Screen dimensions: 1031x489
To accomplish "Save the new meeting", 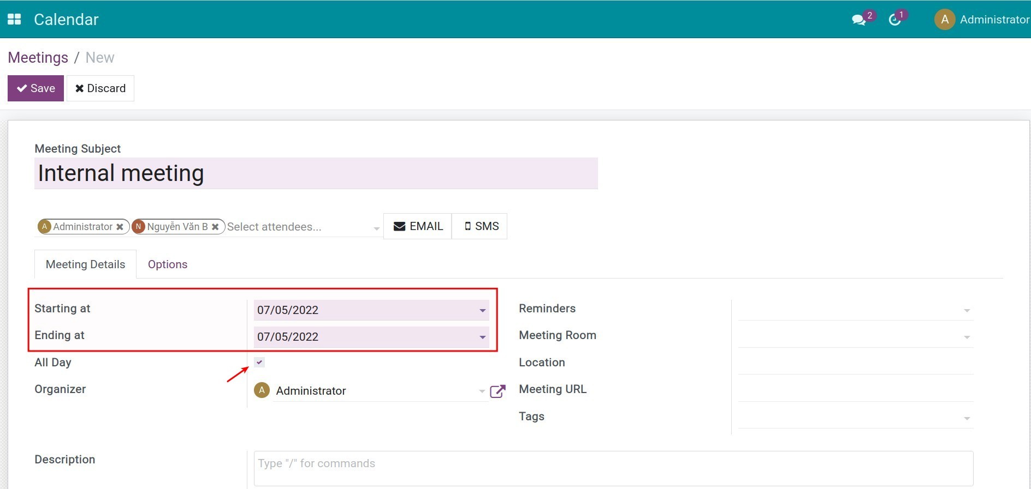I will [x=35, y=88].
